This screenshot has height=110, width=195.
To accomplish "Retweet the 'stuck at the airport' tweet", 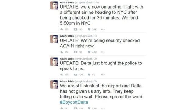I will [76, 108].
